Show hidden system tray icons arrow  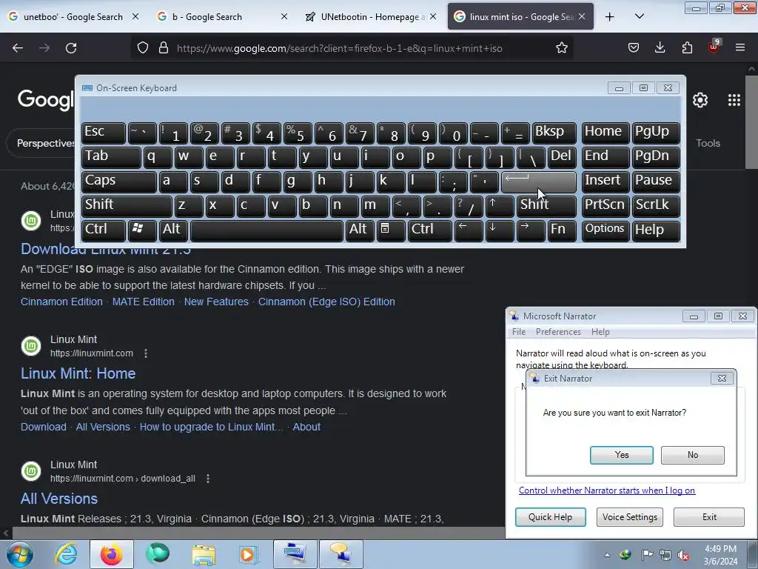607,555
